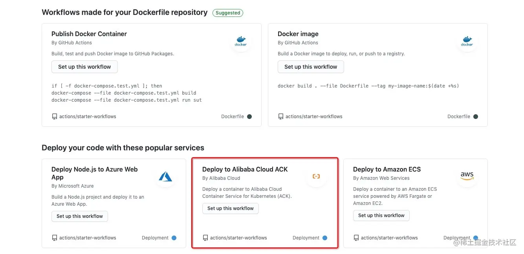The image size is (524, 254).
Task: Click 'Build a Node.js project' description
Action: click(98, 201)
